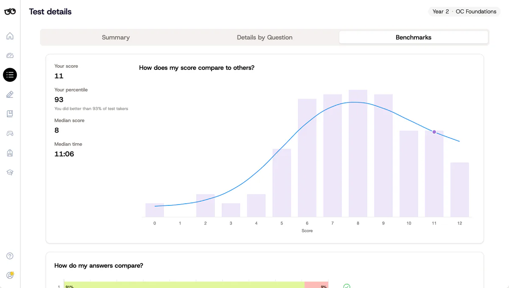This screenshot has width=509, height=288.
Task: Open the pencil writing sidebar icon
Action: coord(10,94)
